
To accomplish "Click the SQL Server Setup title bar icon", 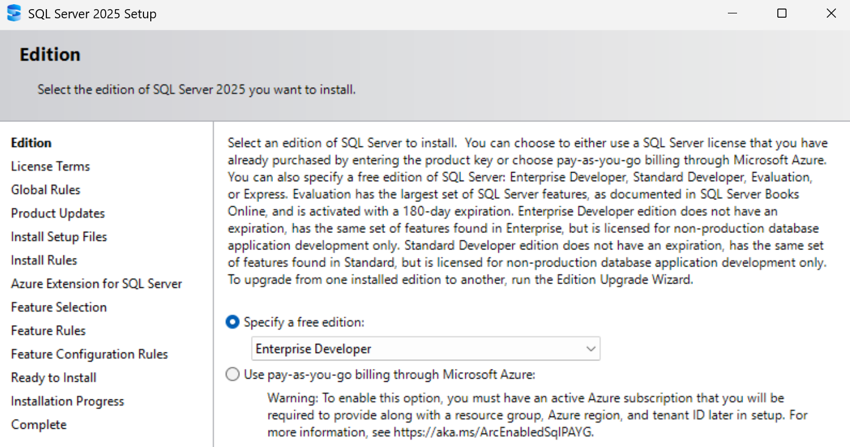I will [13, 13].
